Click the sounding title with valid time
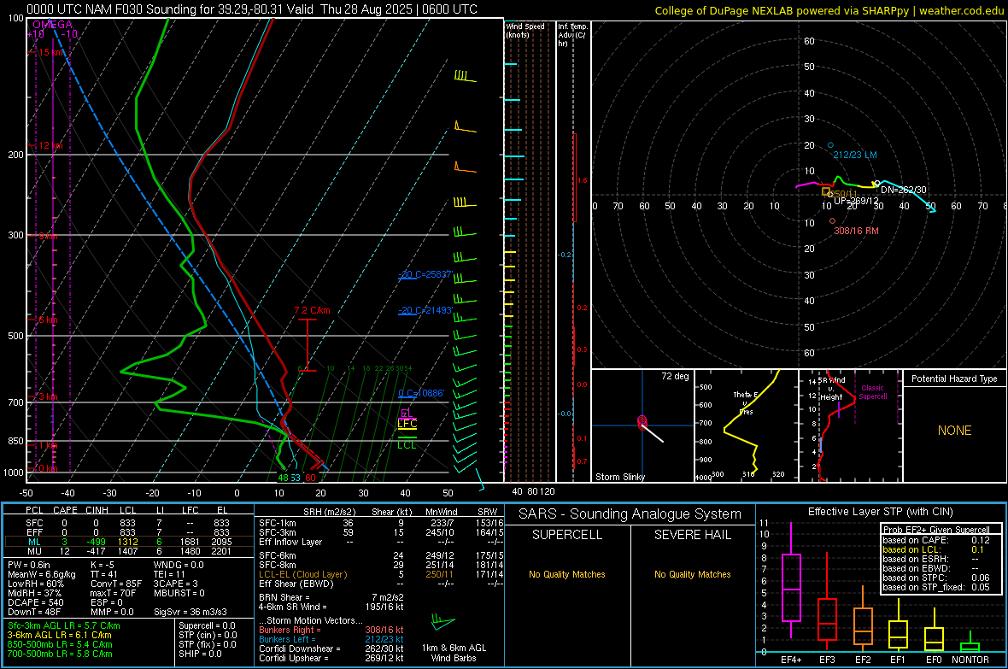 coord(252,9)
